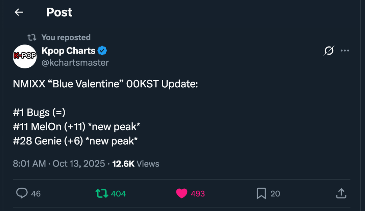Open the 8:01 AM · Oct 13, 2025 timestamp
365x211 pixels.
pos(59,164)
